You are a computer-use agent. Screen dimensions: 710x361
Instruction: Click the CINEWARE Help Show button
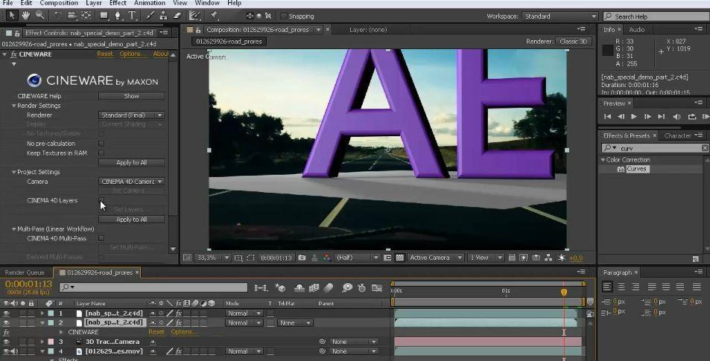[131, 96]
